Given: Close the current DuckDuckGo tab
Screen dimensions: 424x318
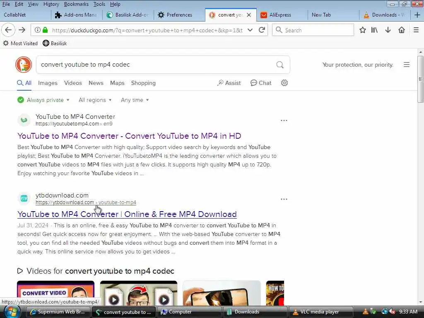Looking at the screenshot, I should pyautogui.click(x=249, y=15).
